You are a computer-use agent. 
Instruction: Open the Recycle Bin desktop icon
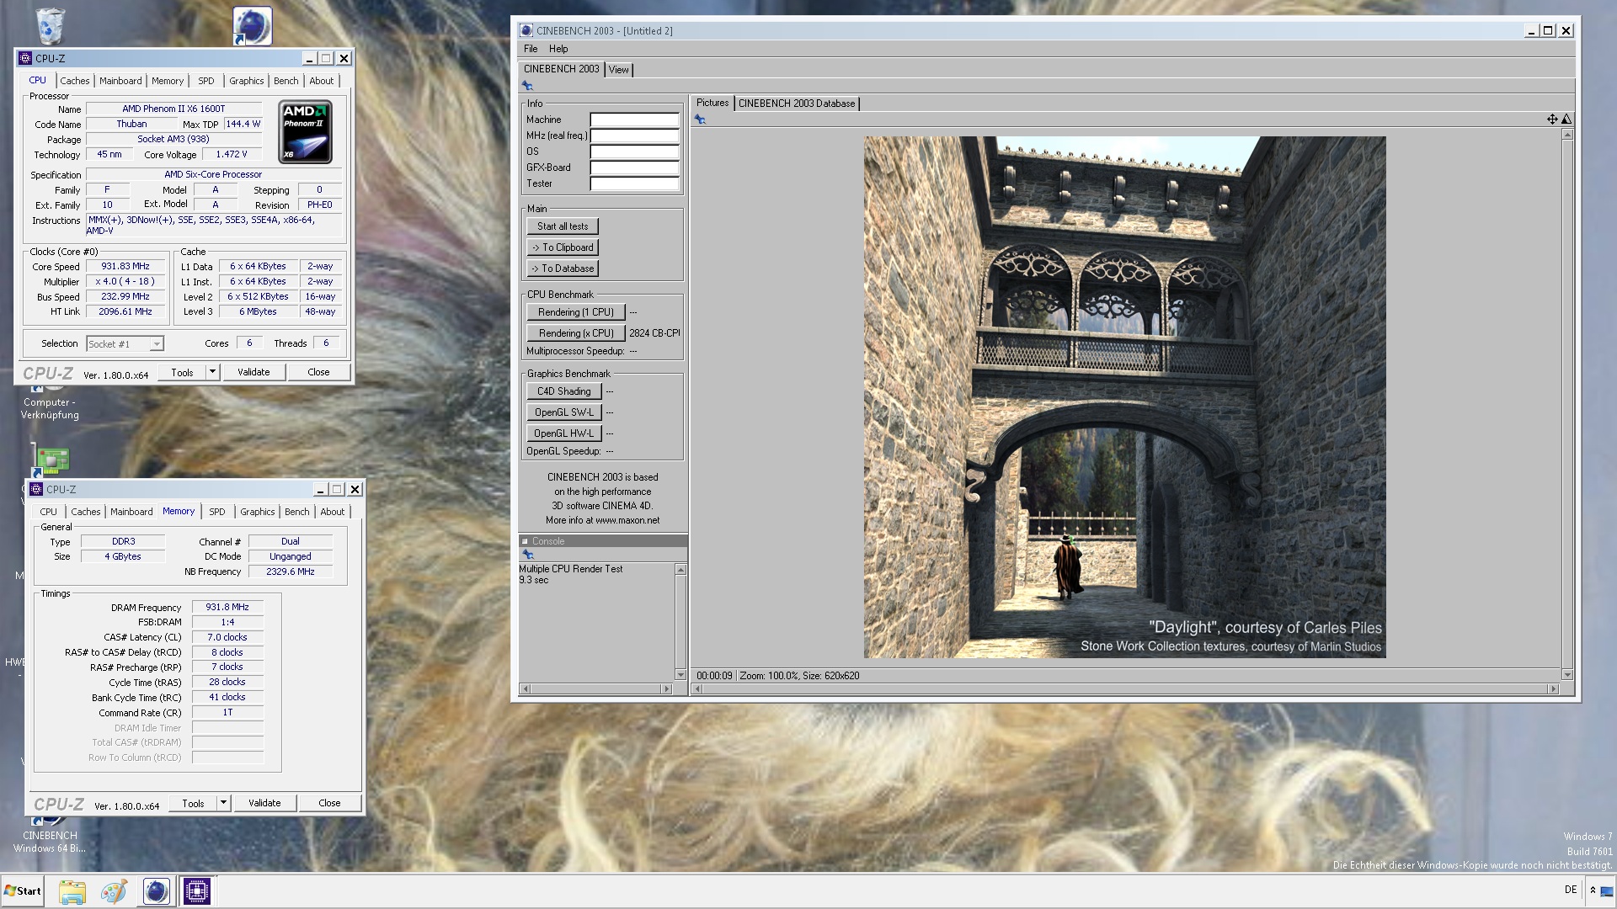(x=51, y=25)
